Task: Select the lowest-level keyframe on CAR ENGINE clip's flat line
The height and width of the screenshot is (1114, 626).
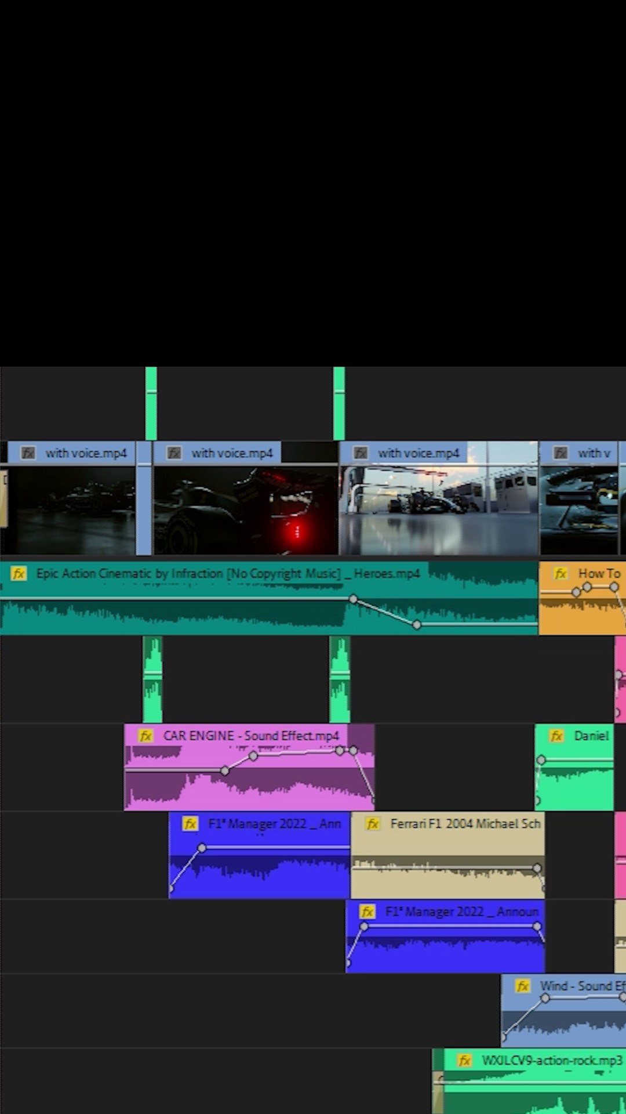Action: 225,771
